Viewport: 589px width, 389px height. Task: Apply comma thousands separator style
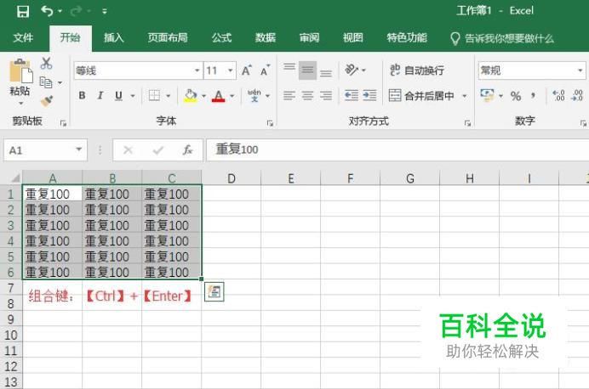click(533, 96)
